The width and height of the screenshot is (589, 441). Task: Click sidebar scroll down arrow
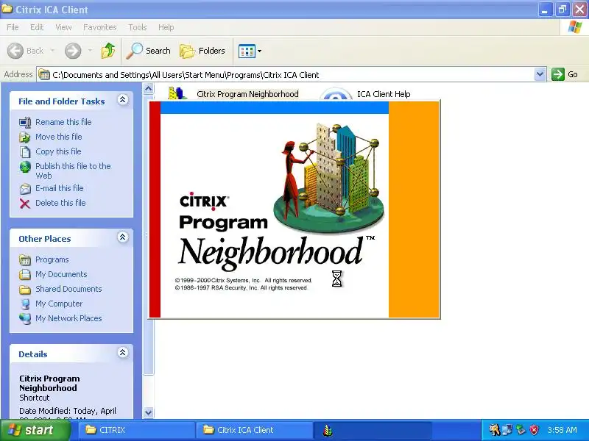click(149, 412)
